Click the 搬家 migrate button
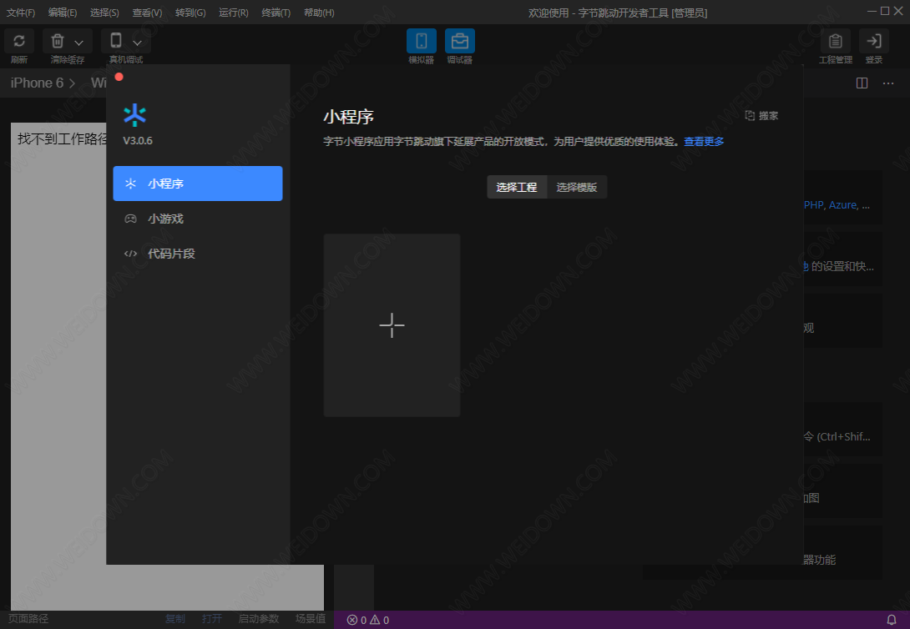The image size is (910, 629). coord(761,115)
